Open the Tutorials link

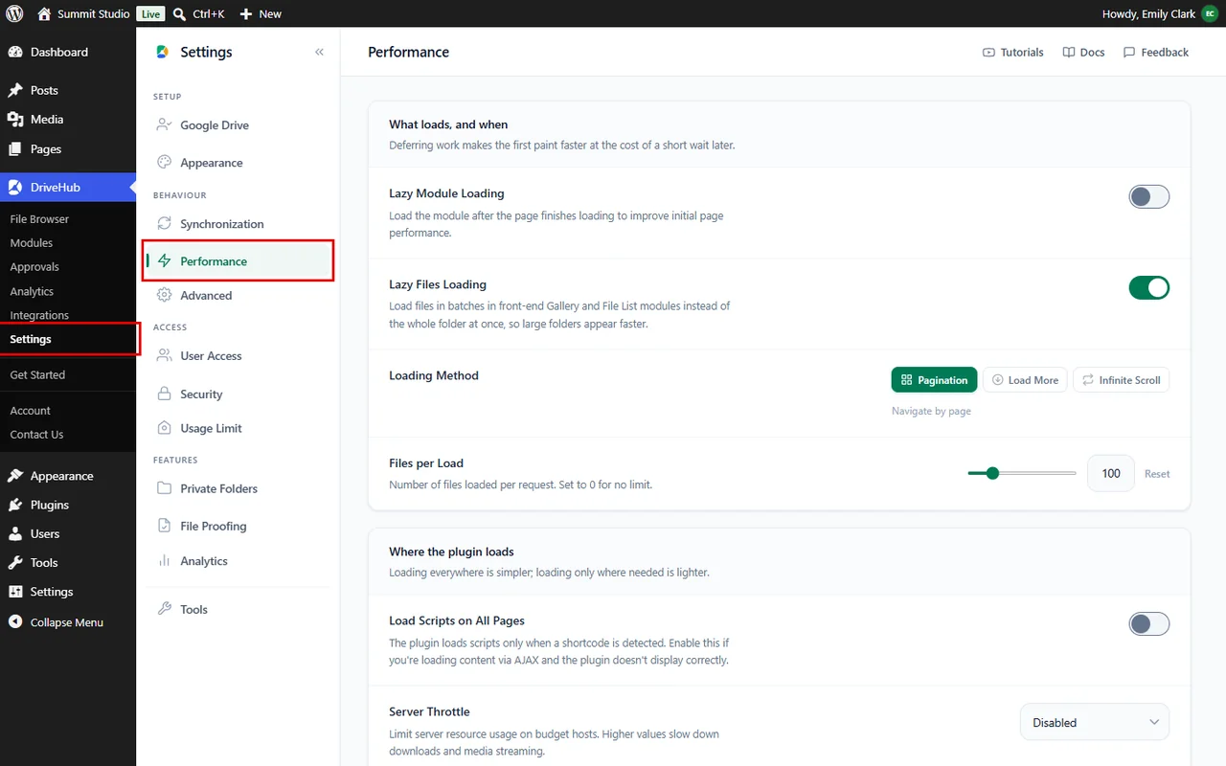[x=1013, y=53]
